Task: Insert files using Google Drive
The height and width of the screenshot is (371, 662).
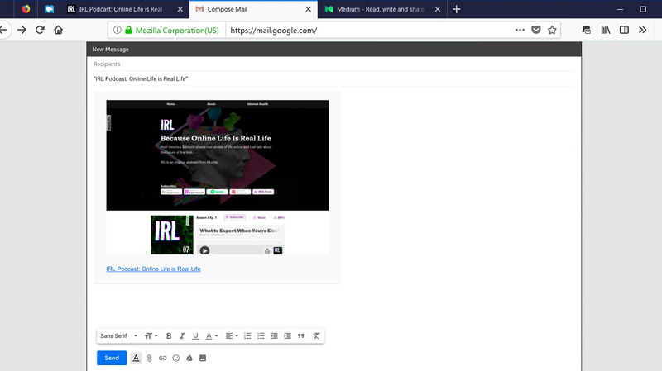Action: pos(189,358)
